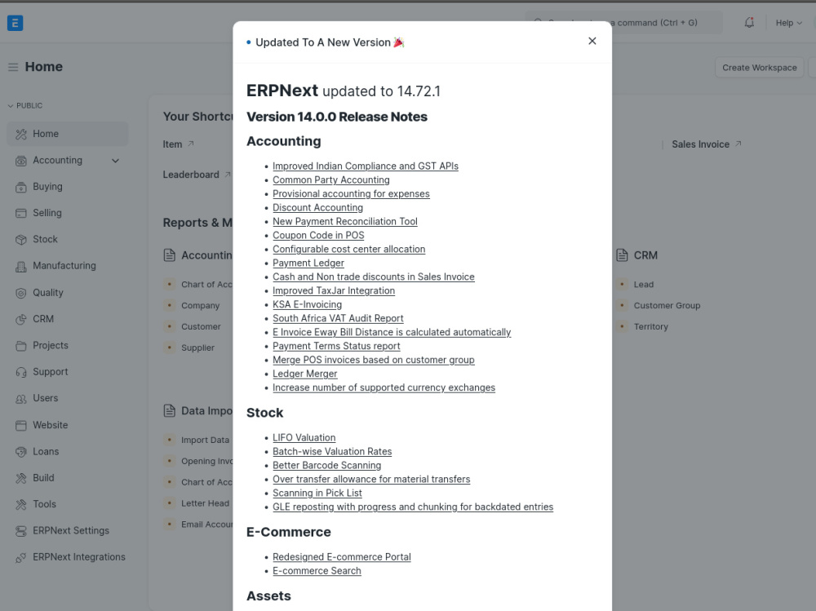
Task: Close the Updated To A New Version dialog
Action: point(592,41)
